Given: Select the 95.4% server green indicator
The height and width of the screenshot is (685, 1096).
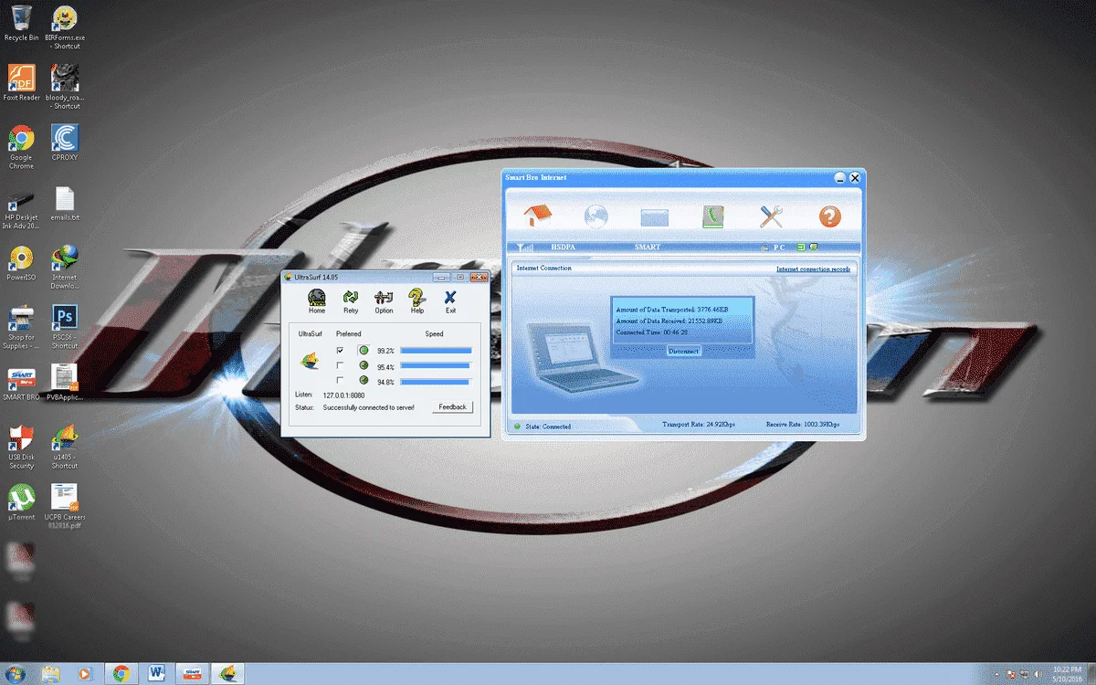Looking at the screenshot, I should [364, 365].
